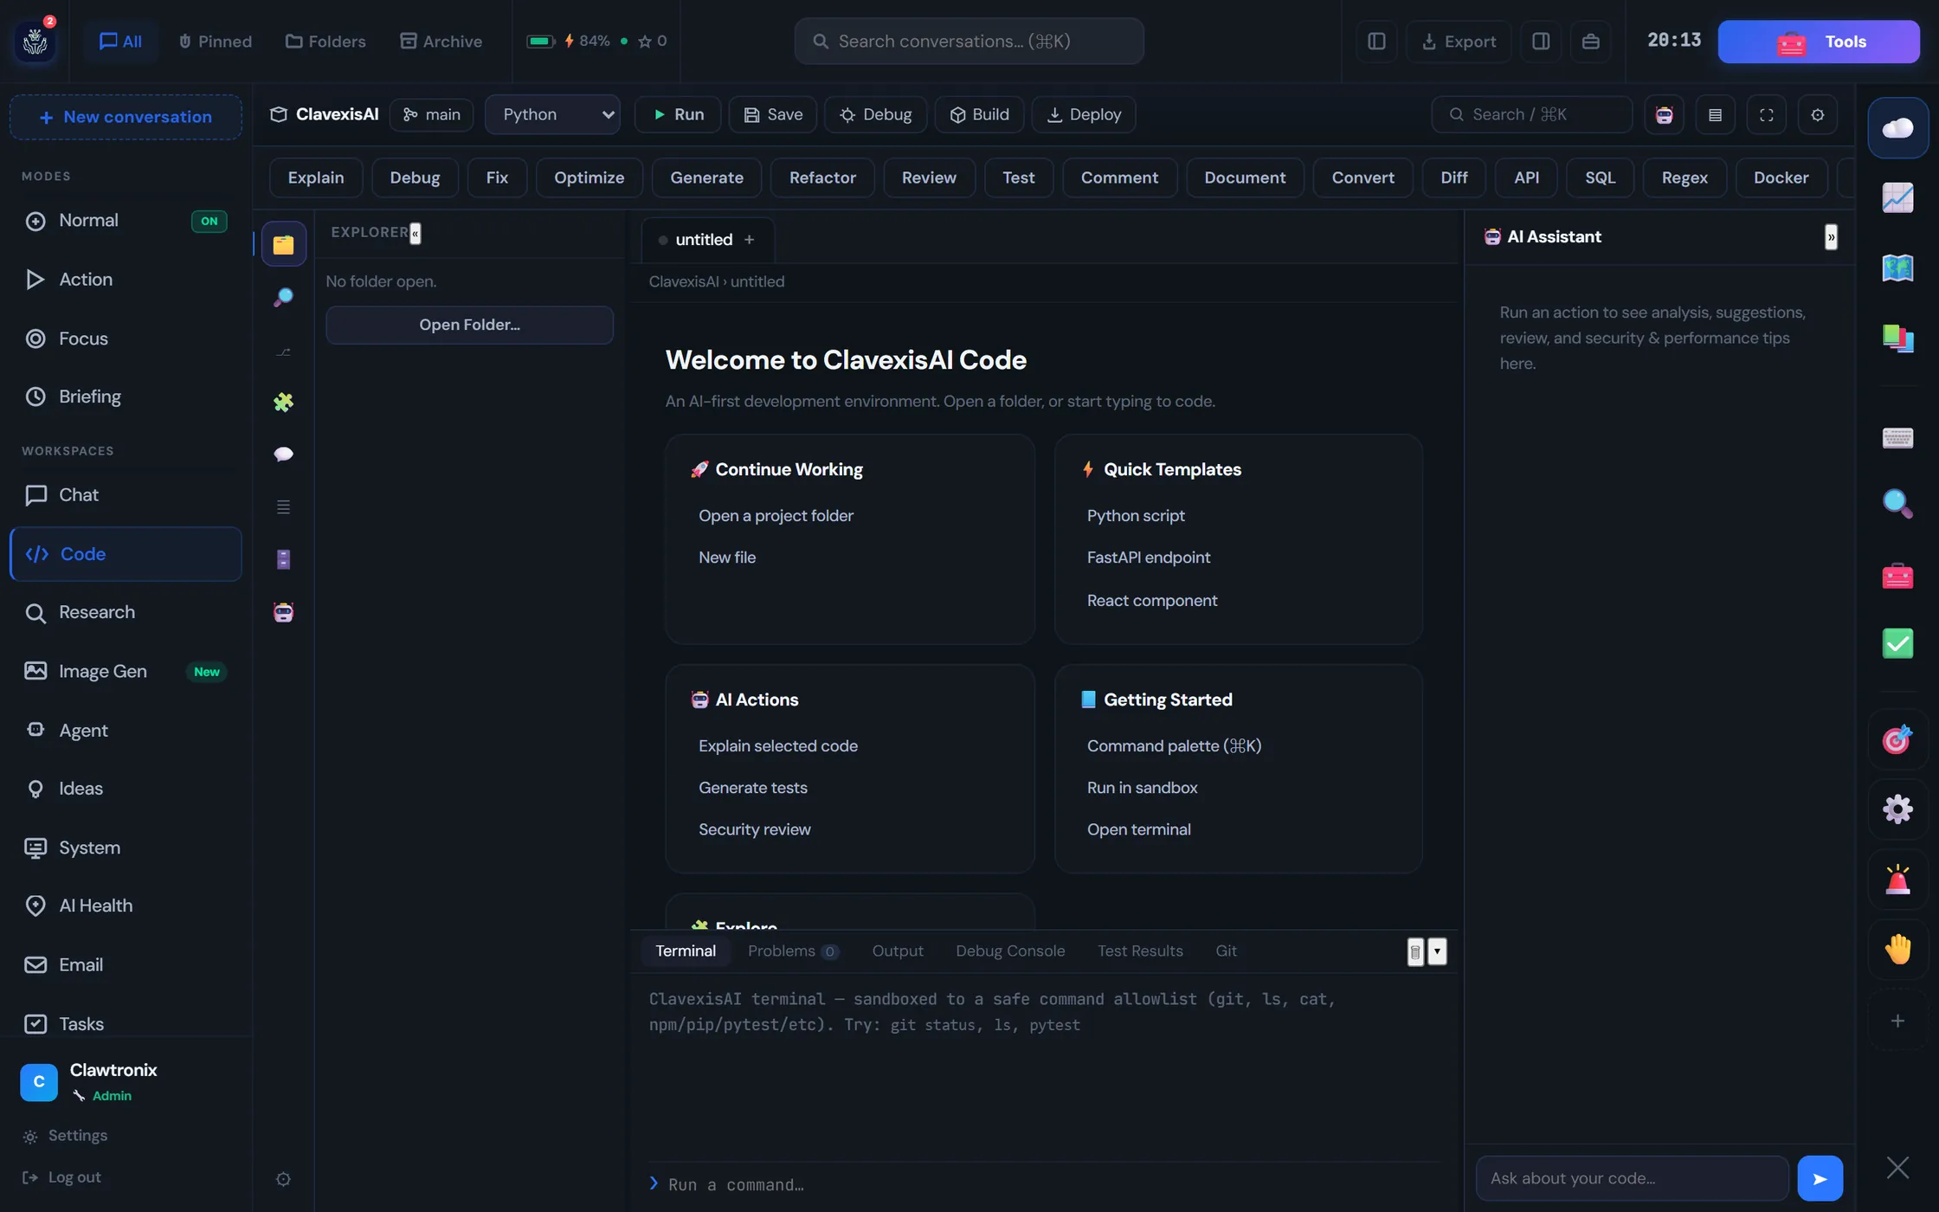Click the Deploy button
The image size is (1939, 1212).
(1084, 114)
